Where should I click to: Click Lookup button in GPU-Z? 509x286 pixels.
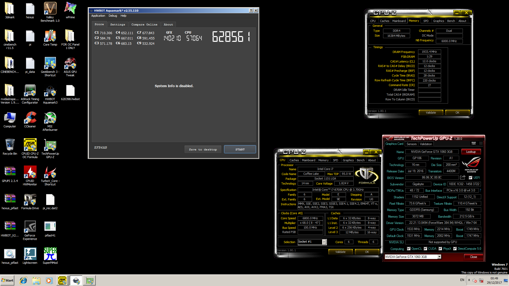tap(471, 152)
